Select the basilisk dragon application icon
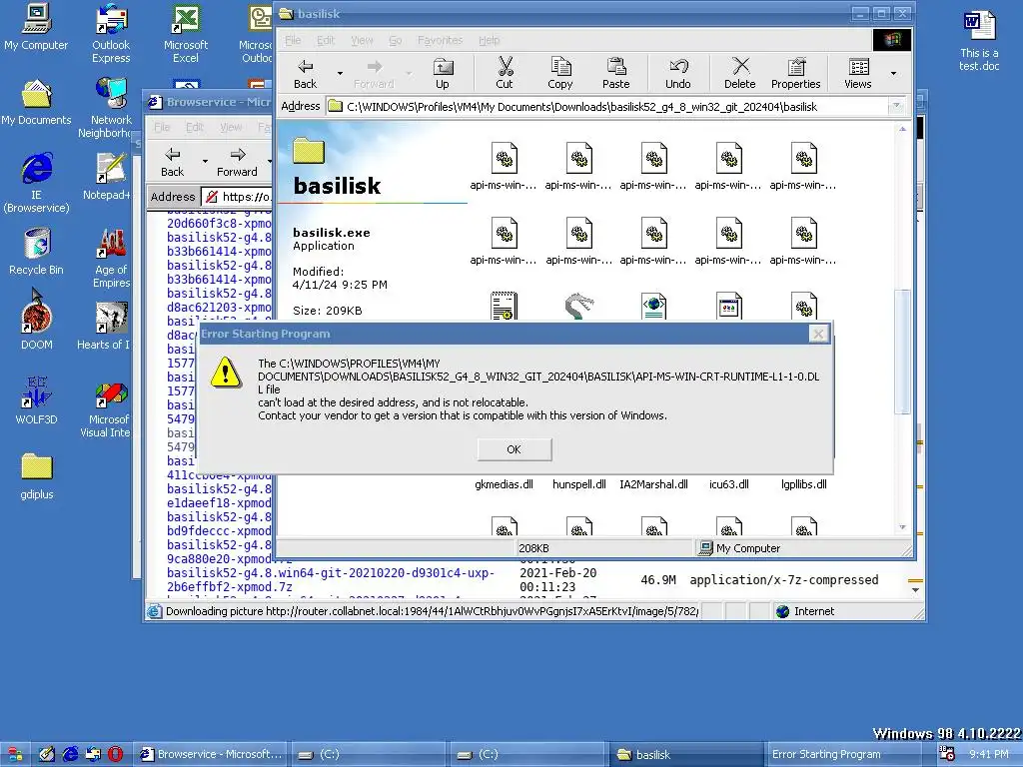1023x767 pixels. point(578,306)
